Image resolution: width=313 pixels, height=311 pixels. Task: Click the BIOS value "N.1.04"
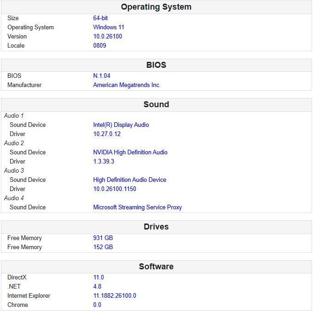(x=101, y=76)
